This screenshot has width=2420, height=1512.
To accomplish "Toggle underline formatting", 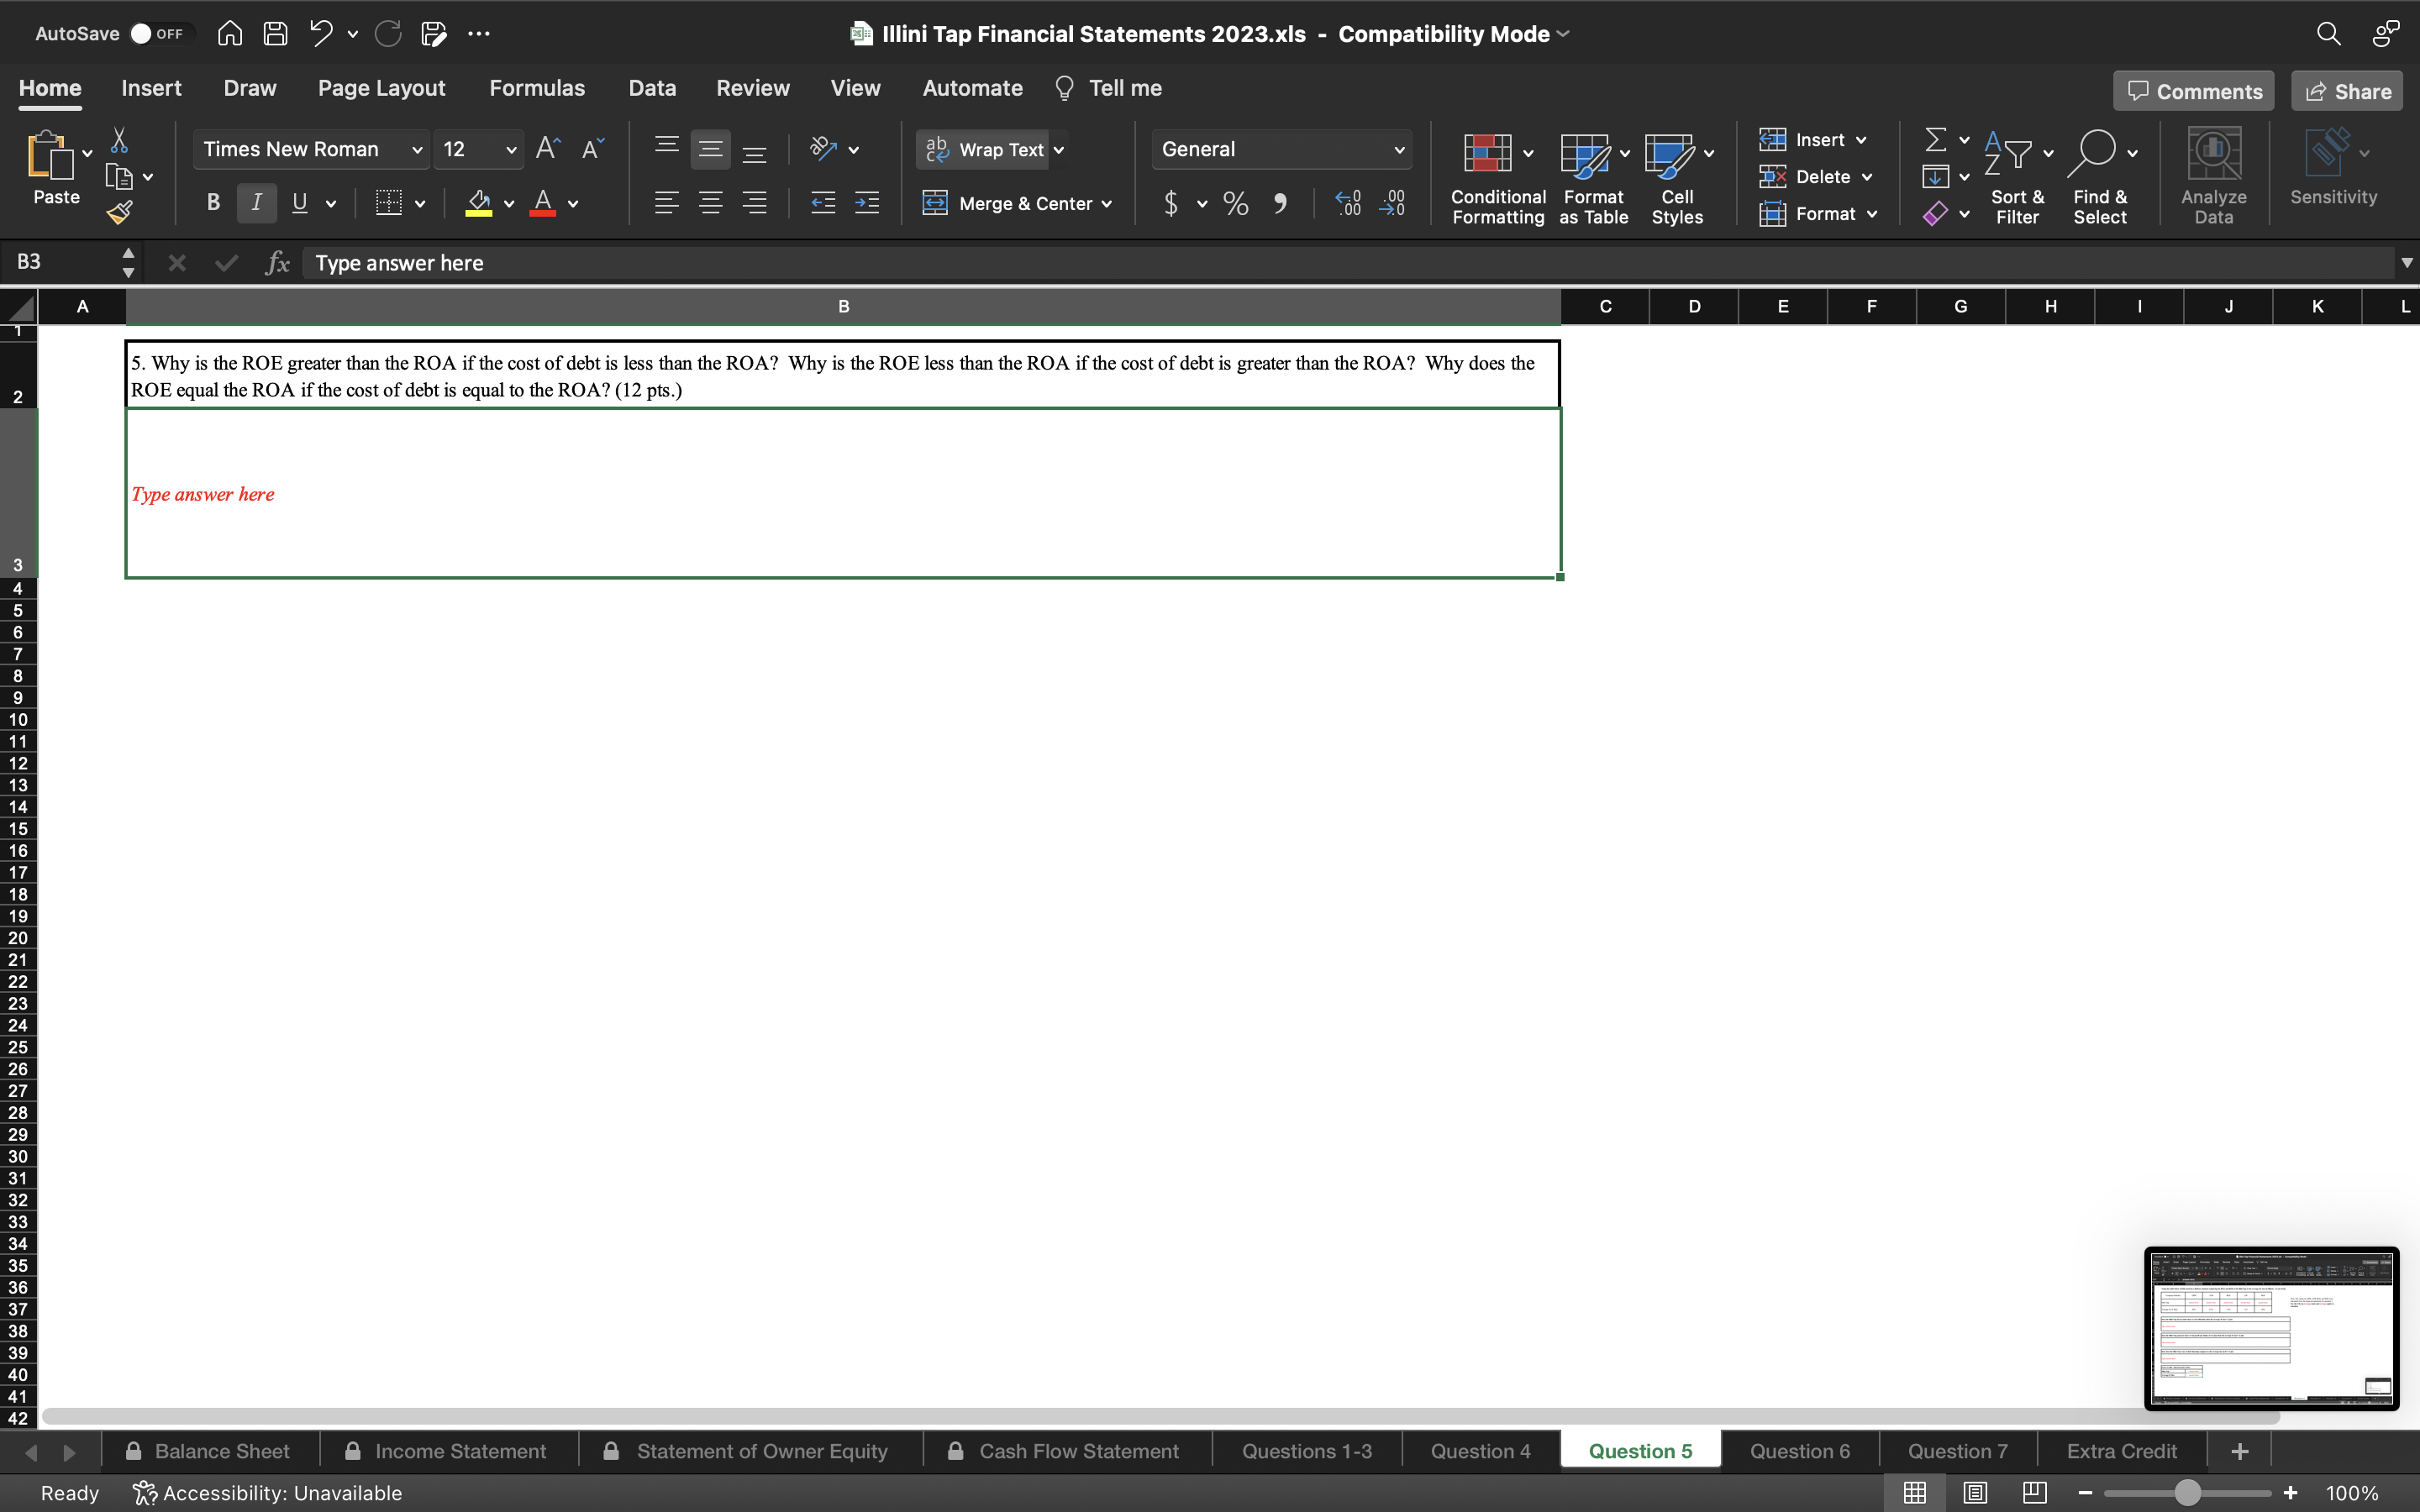I will click(x=301, y=203).
